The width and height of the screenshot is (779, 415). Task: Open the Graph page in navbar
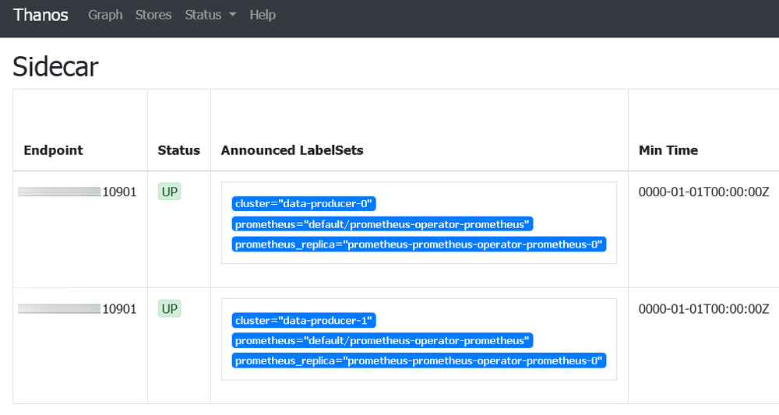point(105,15)
